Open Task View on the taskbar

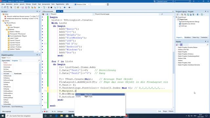click(51, 116)
